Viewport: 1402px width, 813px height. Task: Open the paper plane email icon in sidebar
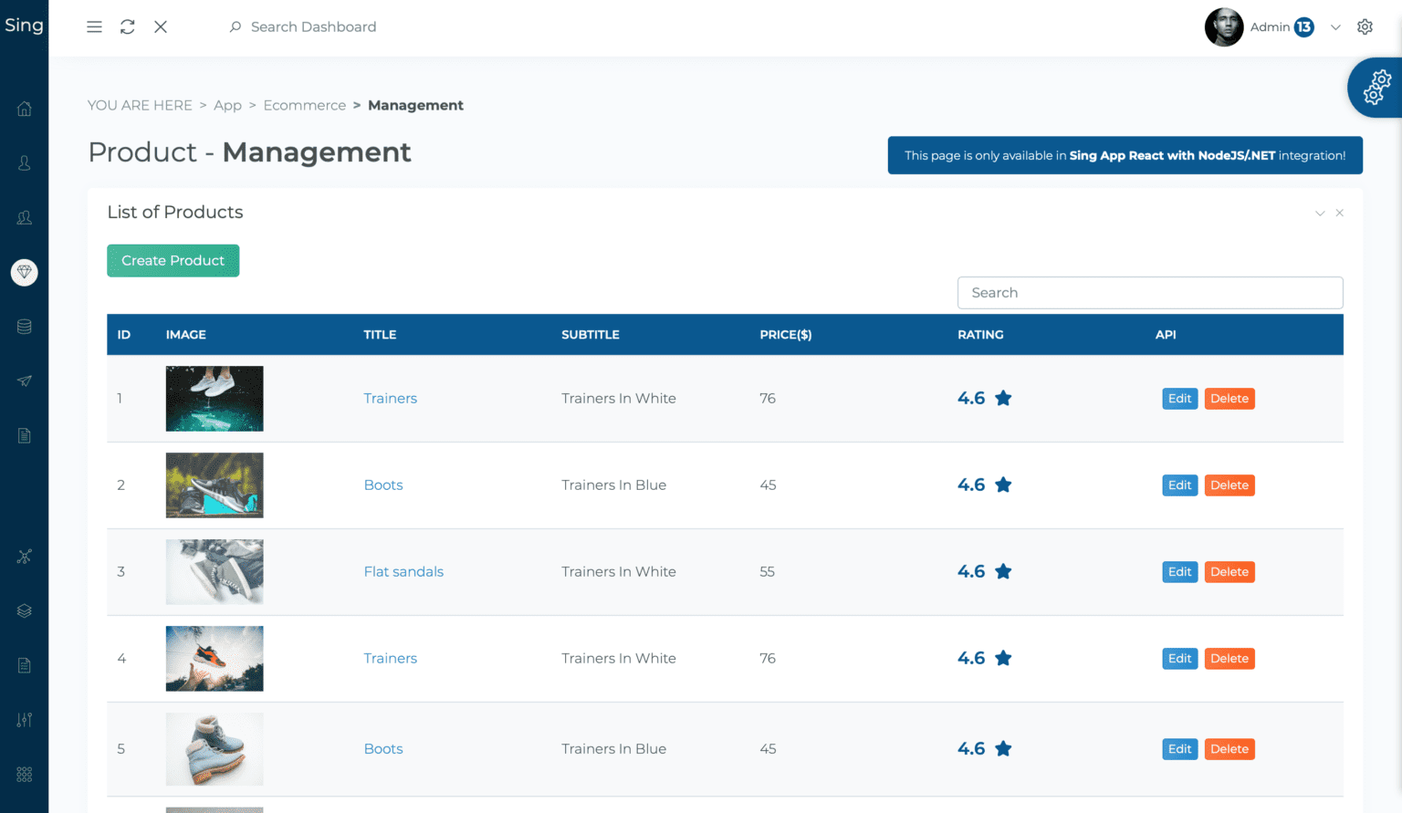tap(24, 380)
